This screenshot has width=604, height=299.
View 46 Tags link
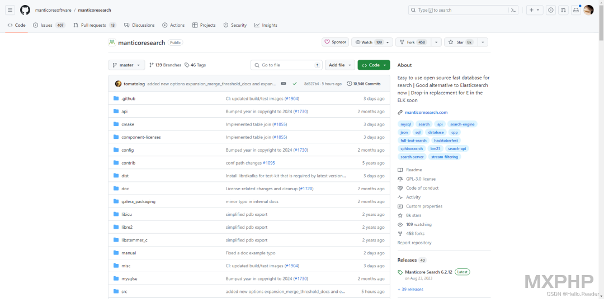pos(195,65)
